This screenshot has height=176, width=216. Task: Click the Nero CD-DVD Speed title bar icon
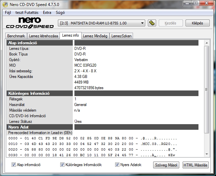click(5, 4)
